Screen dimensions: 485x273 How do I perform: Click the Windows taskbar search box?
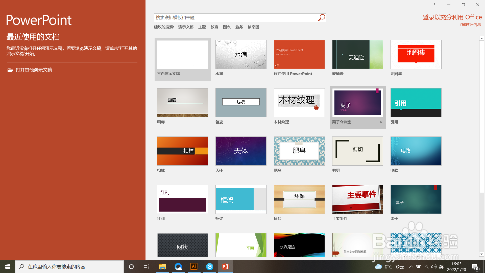pos(69,267)
